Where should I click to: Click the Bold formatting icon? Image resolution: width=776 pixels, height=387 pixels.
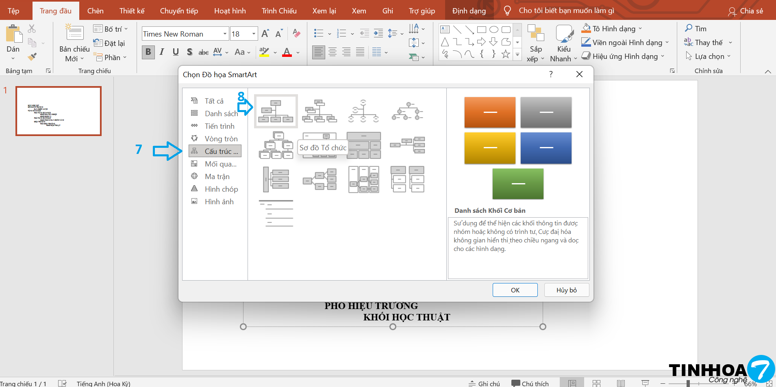pos(148,52)
